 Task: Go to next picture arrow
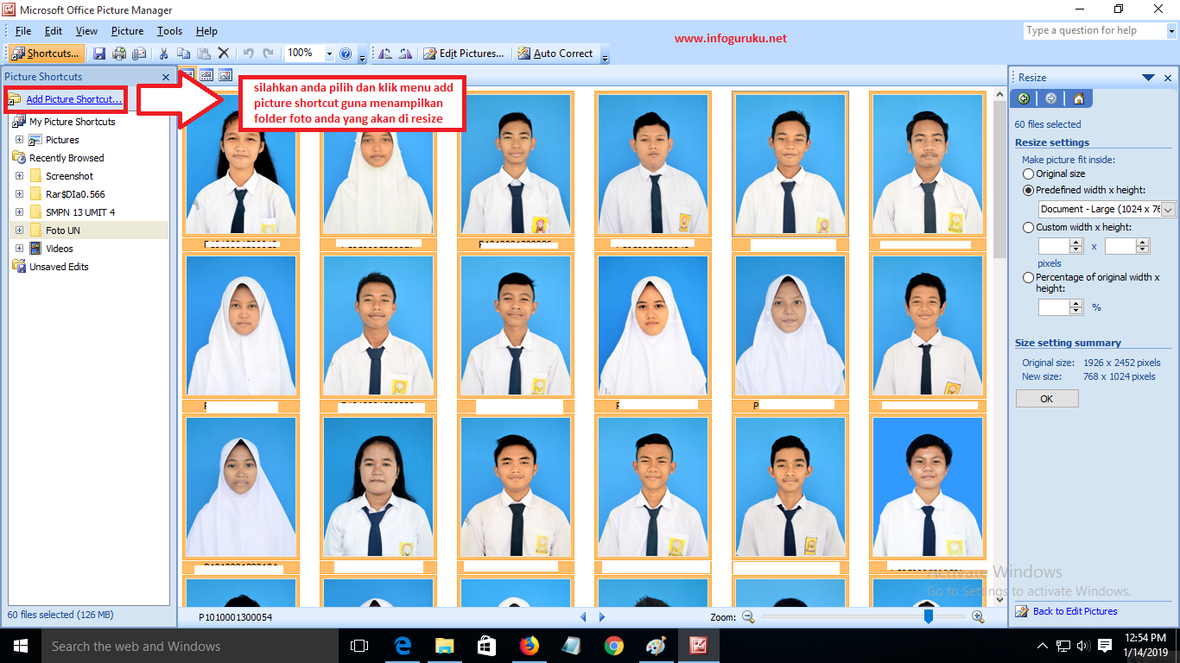602,616
